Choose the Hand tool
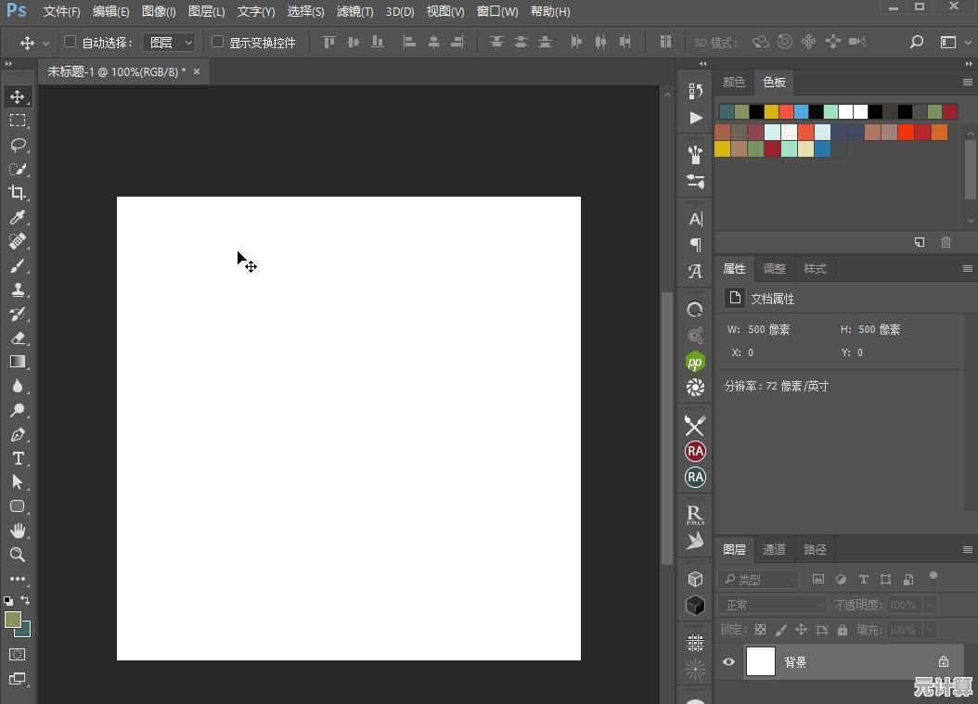Image resolution: width=978 pixels, height=704 pixels. [x=18, y=531]
